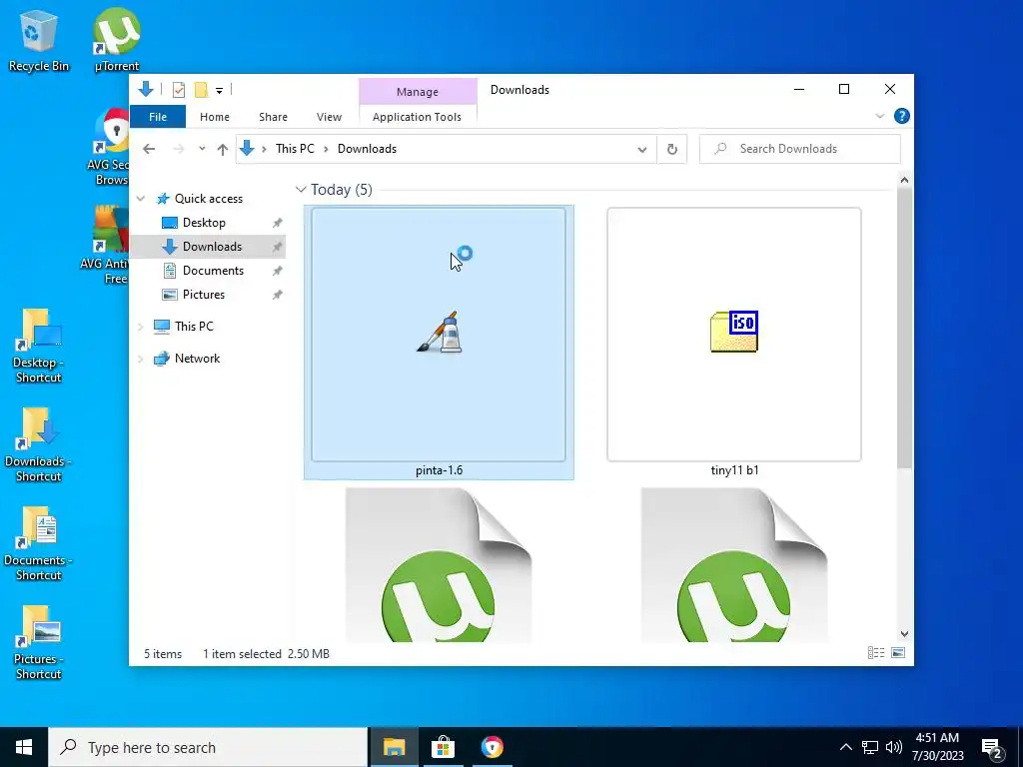
Task: Open the Desktop - Shortcut folder icon
Action: [x=39, y=346]
